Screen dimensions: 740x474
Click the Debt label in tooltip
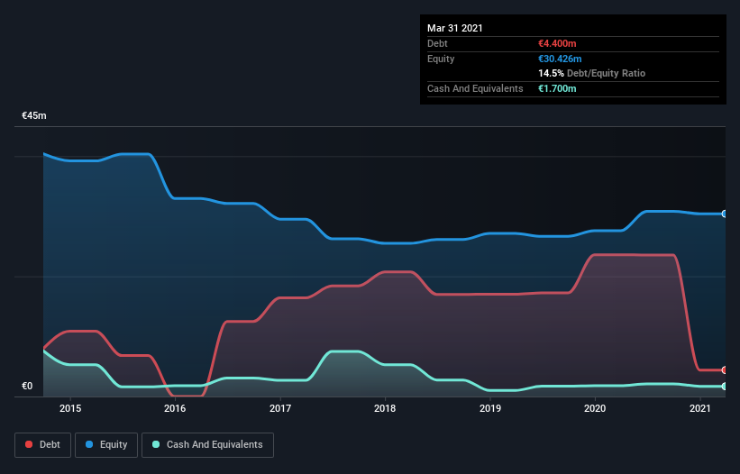click(x=437, y=43)
